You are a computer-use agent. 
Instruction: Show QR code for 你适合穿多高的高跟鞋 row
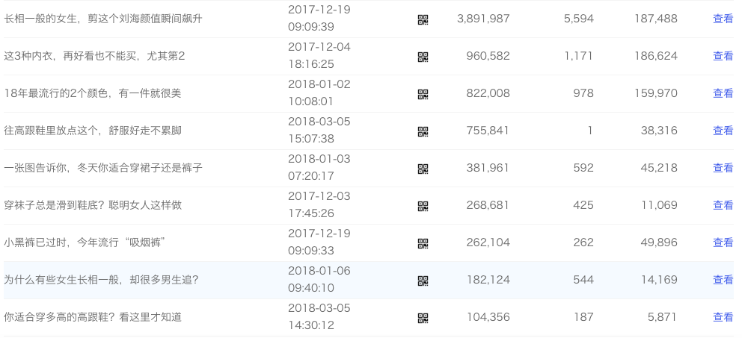423,318
